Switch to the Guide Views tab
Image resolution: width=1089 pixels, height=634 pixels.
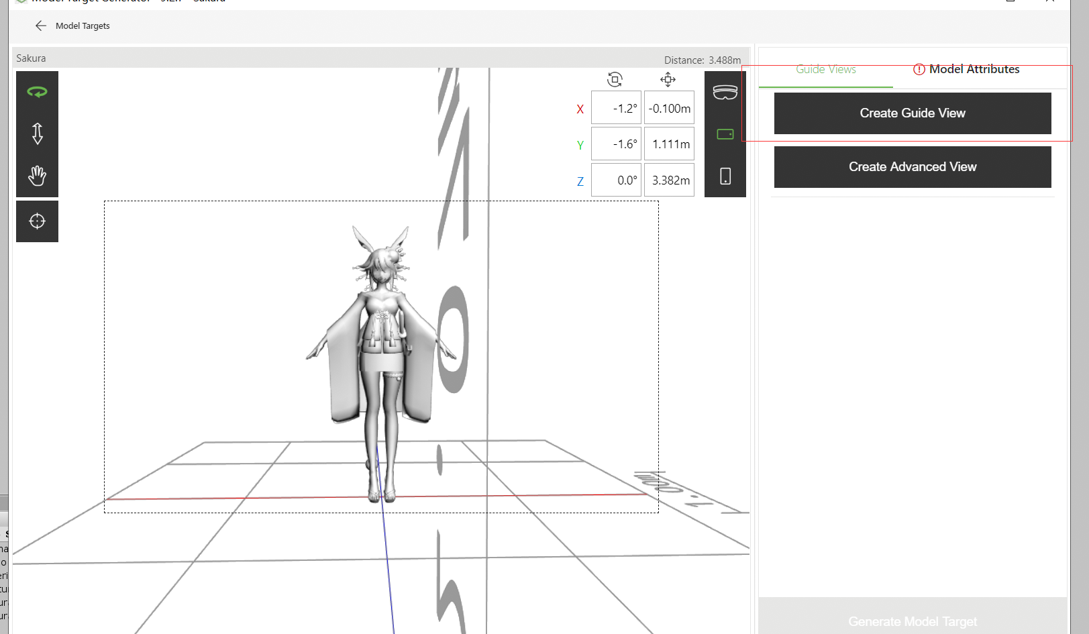[826, 69]
